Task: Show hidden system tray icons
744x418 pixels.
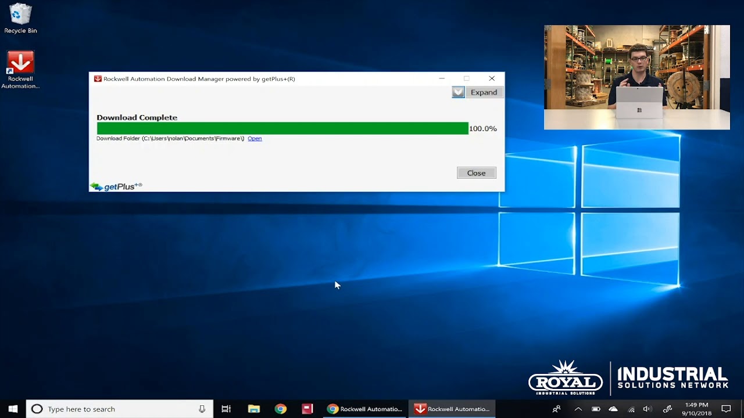Action: pos(578,409)
